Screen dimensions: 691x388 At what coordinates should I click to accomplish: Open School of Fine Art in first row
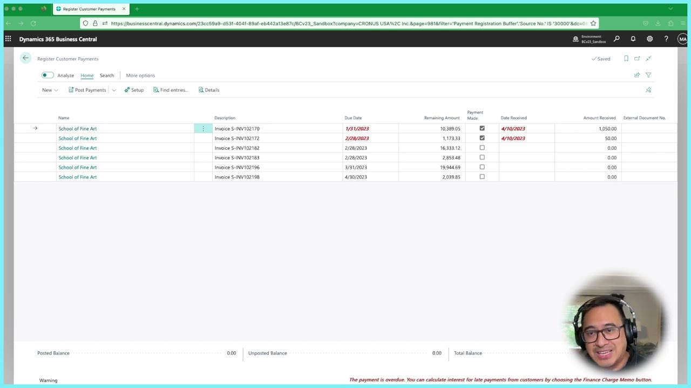[x=78, y=128]
